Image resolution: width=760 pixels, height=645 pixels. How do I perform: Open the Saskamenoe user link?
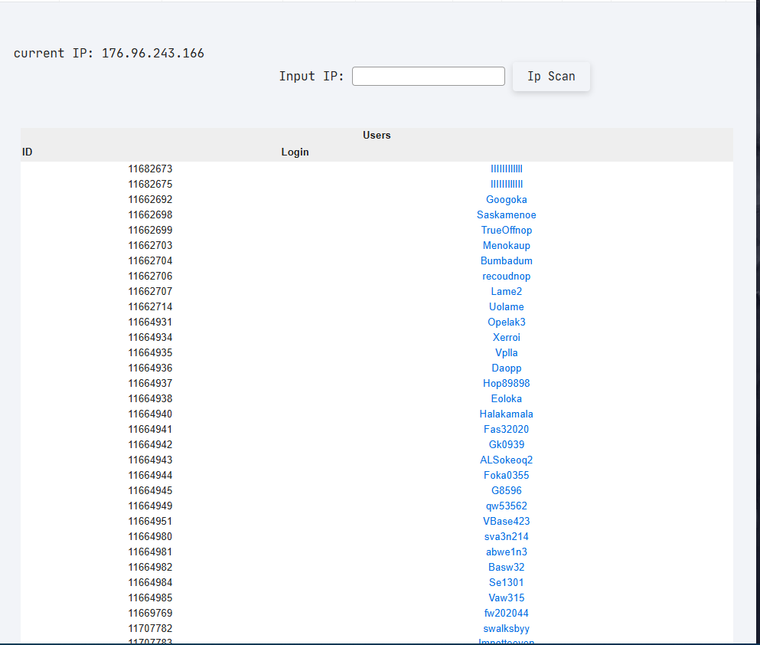click(507, 214)
